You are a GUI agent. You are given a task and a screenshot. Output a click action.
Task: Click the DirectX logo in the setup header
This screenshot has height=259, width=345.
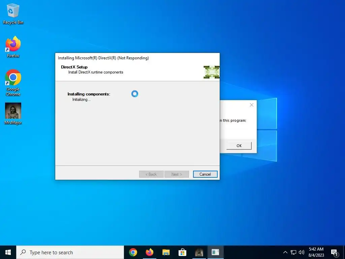tap(211, 72)
